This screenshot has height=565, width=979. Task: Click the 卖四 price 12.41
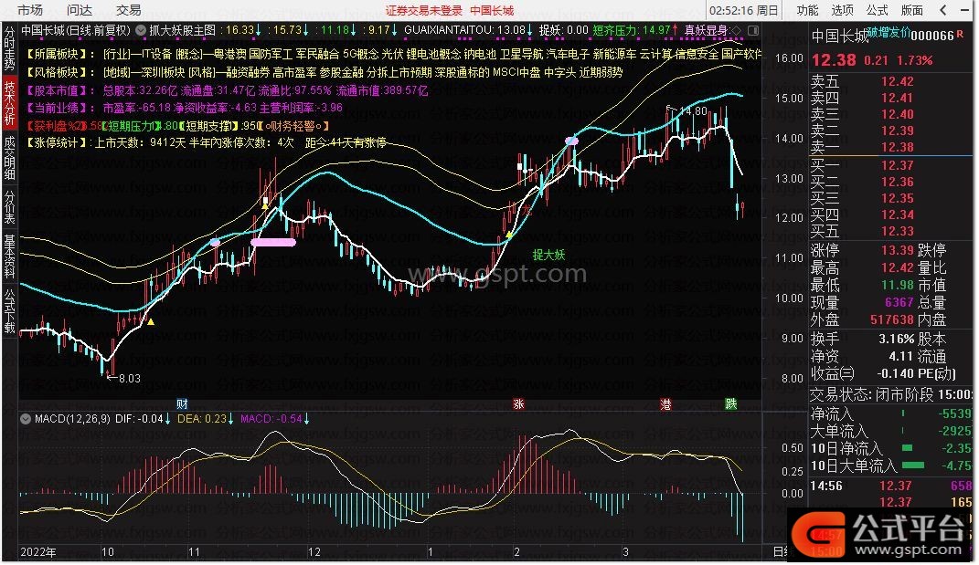click(x=898, y=98)
